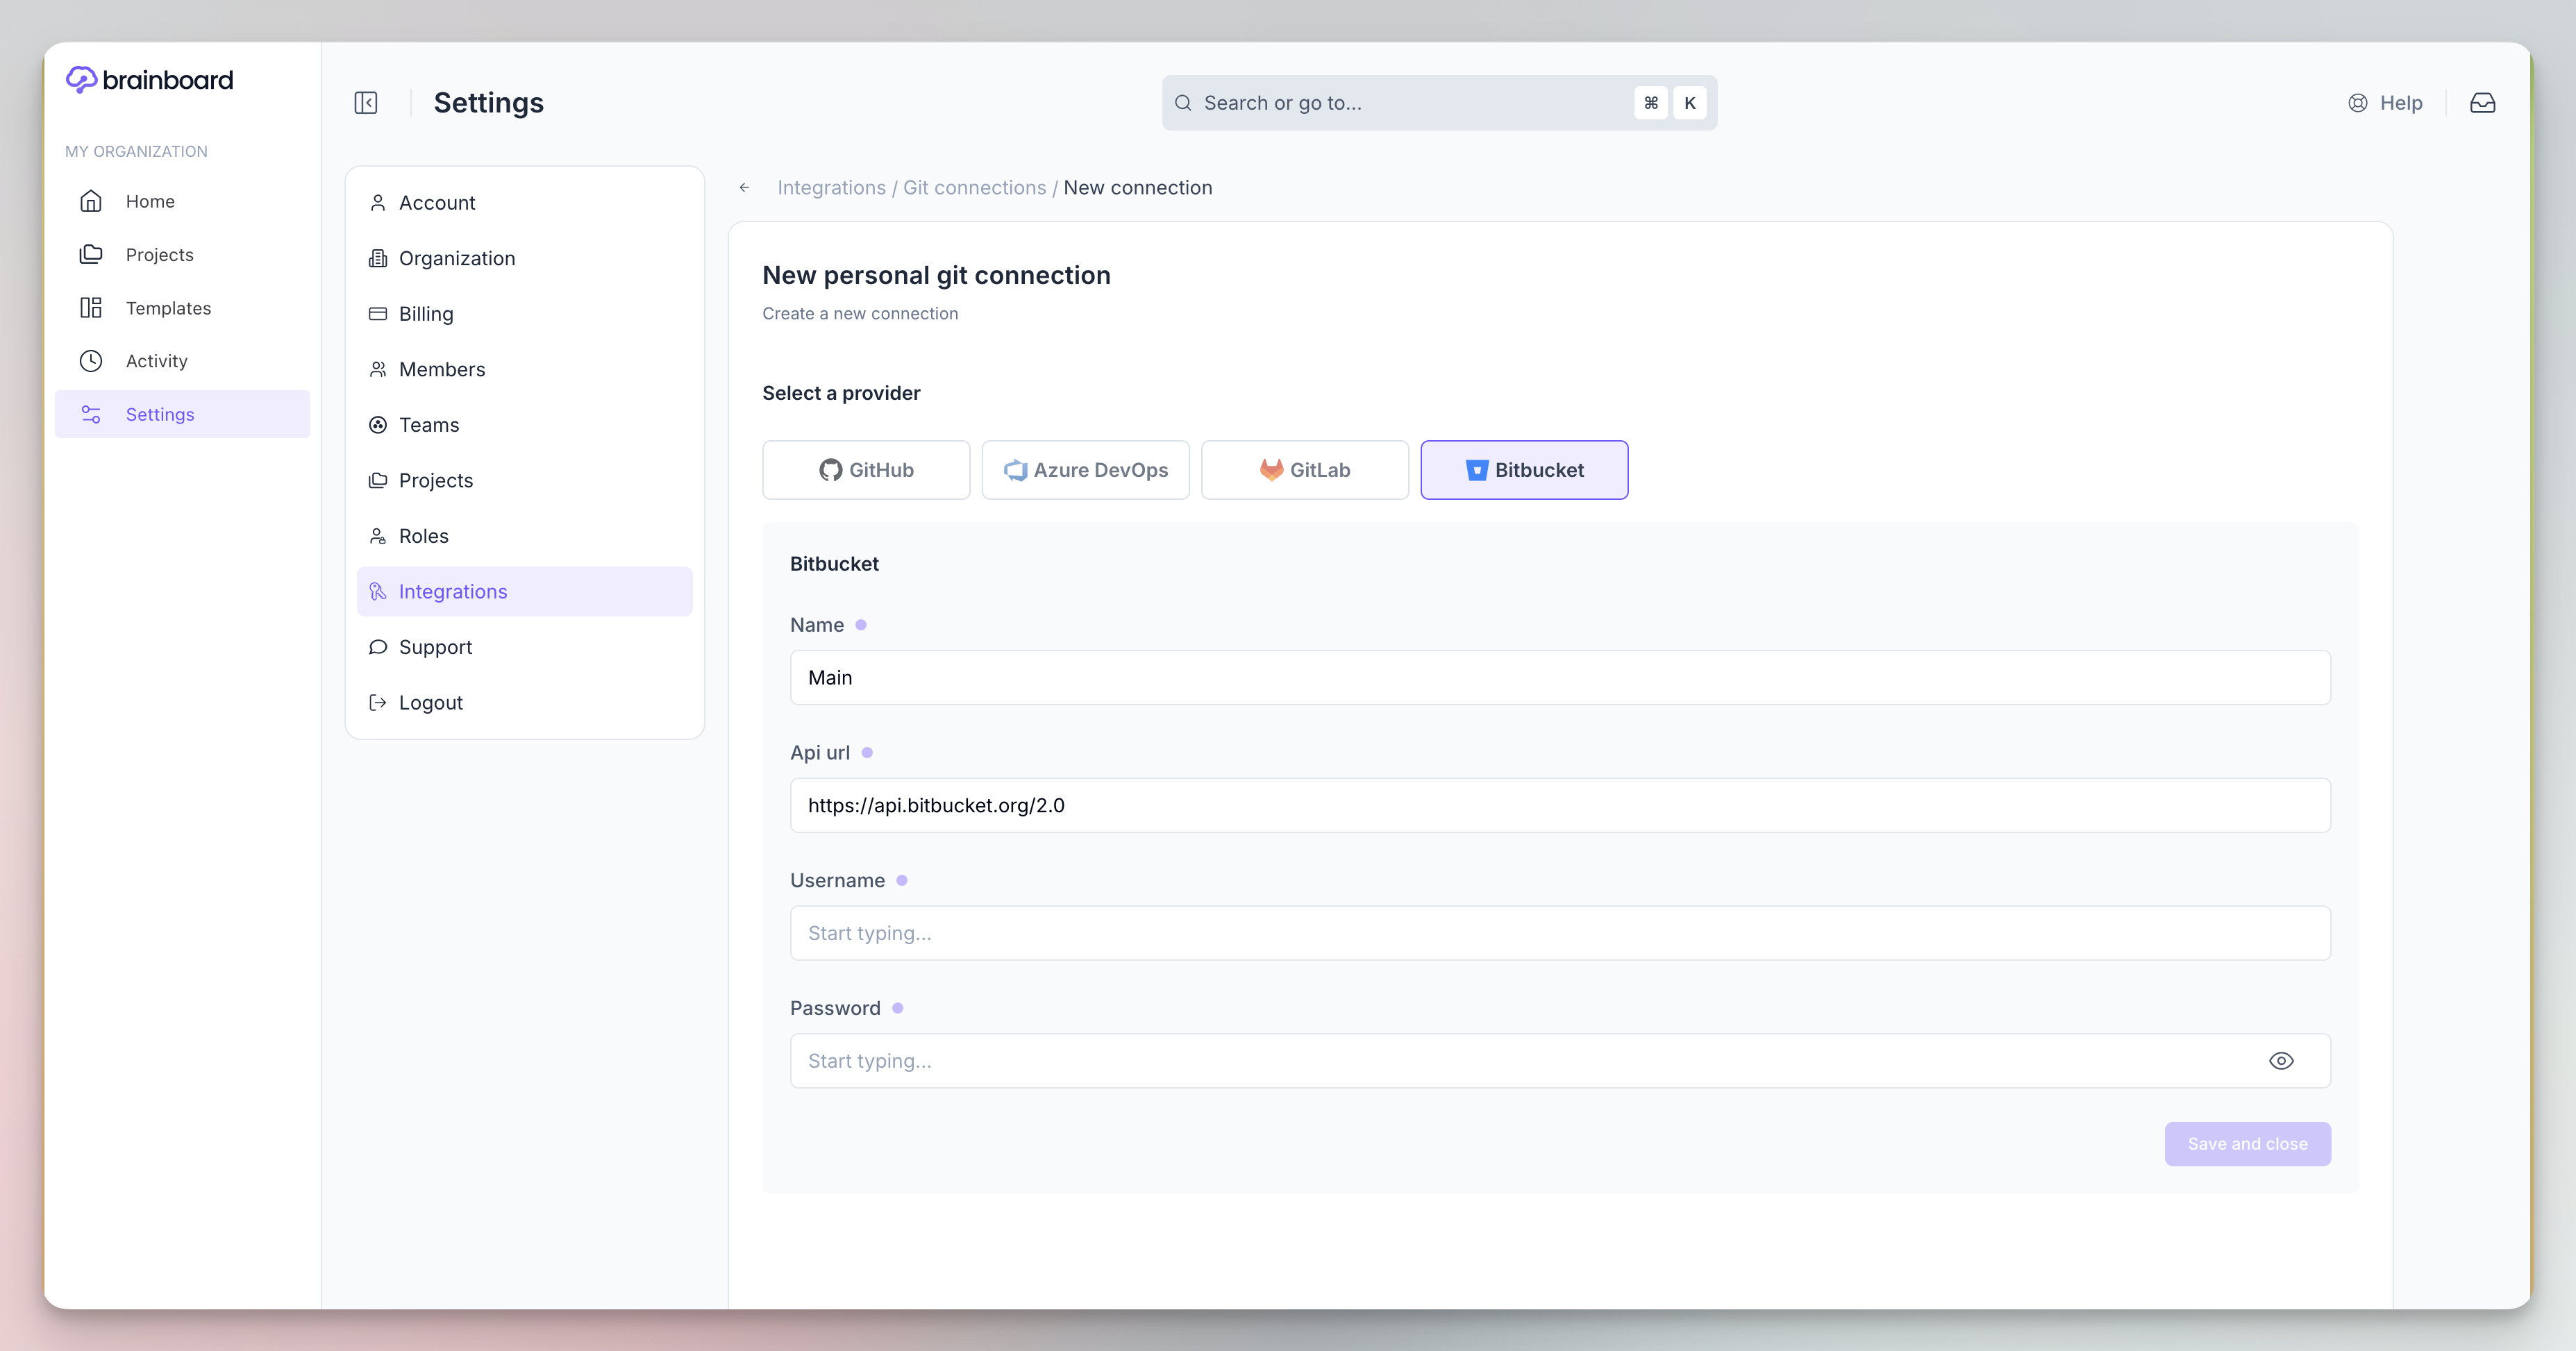The image size is (2576, 1351).
Task: Open Home from left sidebar
Action: (x=150, y=201)
